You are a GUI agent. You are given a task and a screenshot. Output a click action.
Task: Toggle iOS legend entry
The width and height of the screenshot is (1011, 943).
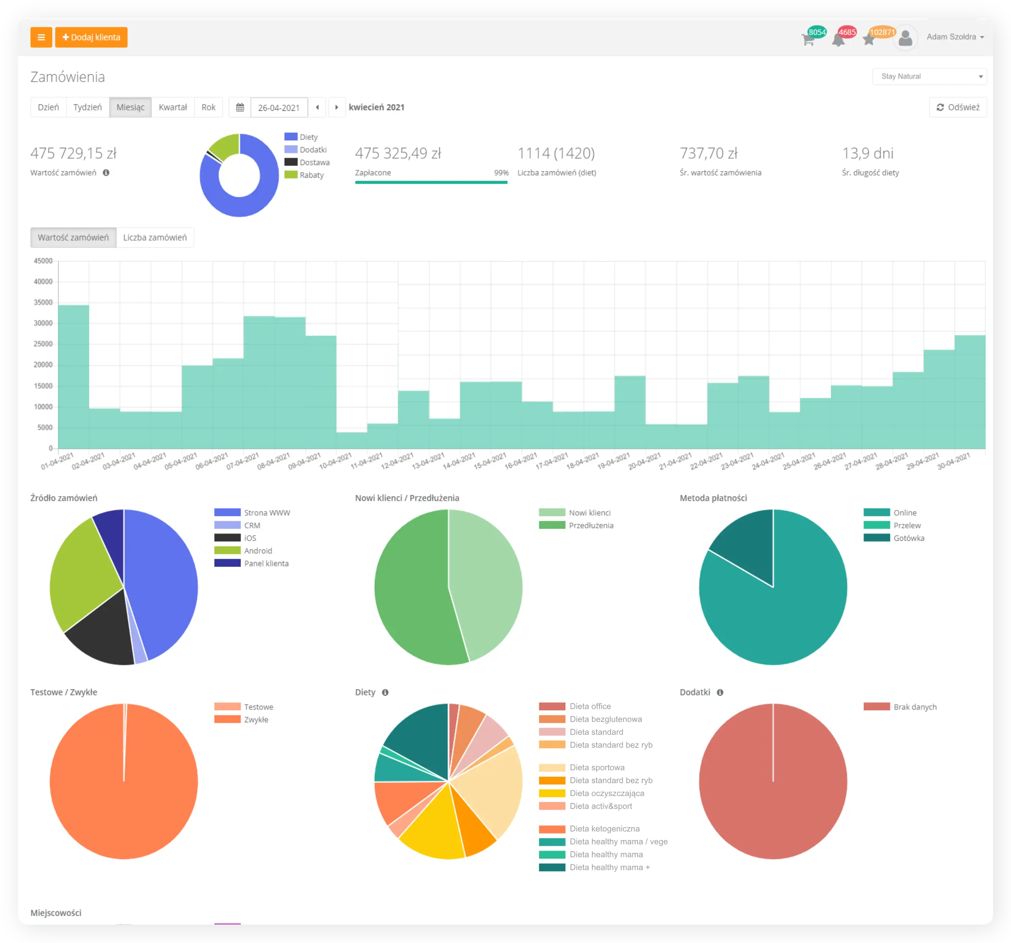[x=236, y=538]
